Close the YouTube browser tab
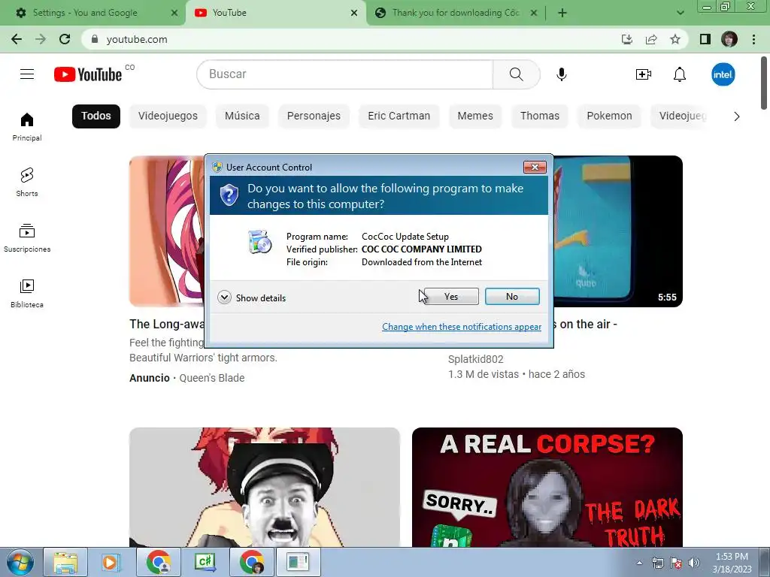 [x=354, y=13]
